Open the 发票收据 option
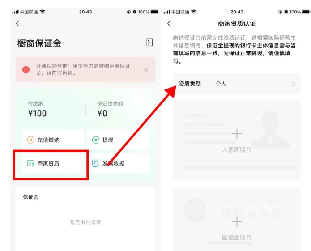The height and width of the screenshot is (251, 311). point(118,163)
